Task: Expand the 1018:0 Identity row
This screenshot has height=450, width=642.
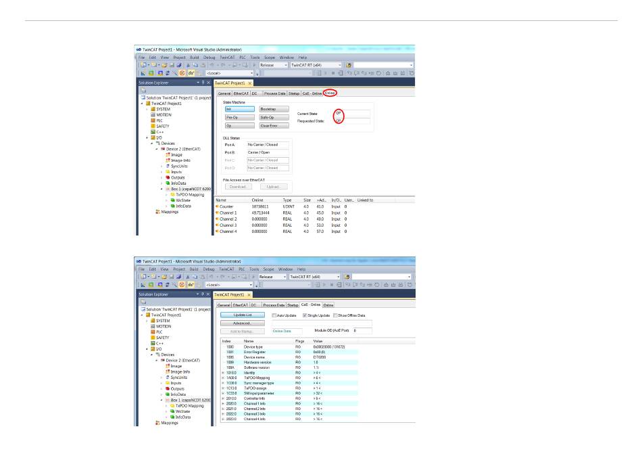Action: (223, 373)
